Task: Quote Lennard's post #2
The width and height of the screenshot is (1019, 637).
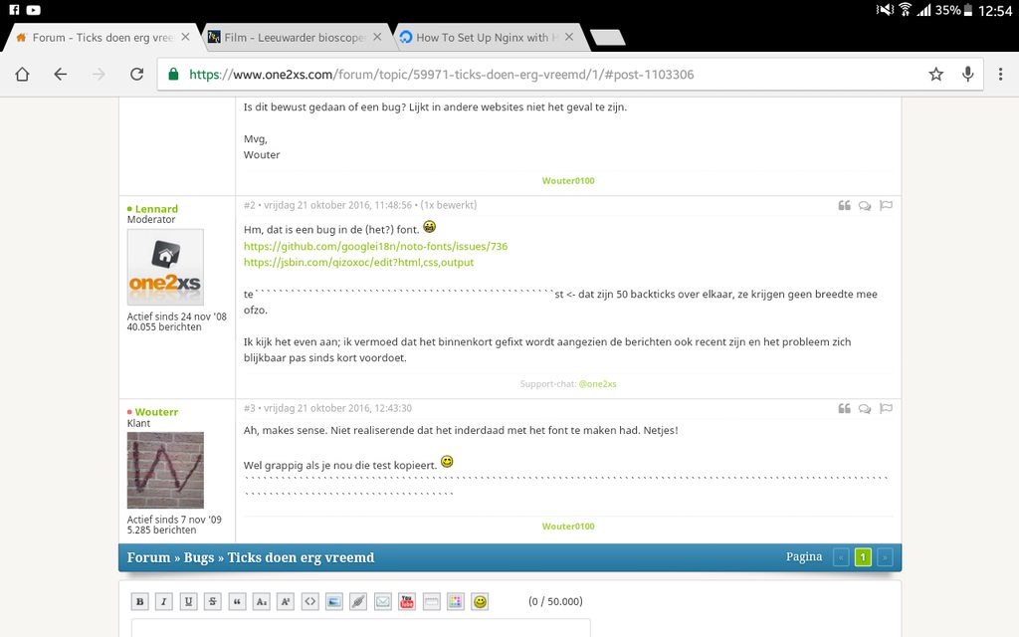Action: 844,205
